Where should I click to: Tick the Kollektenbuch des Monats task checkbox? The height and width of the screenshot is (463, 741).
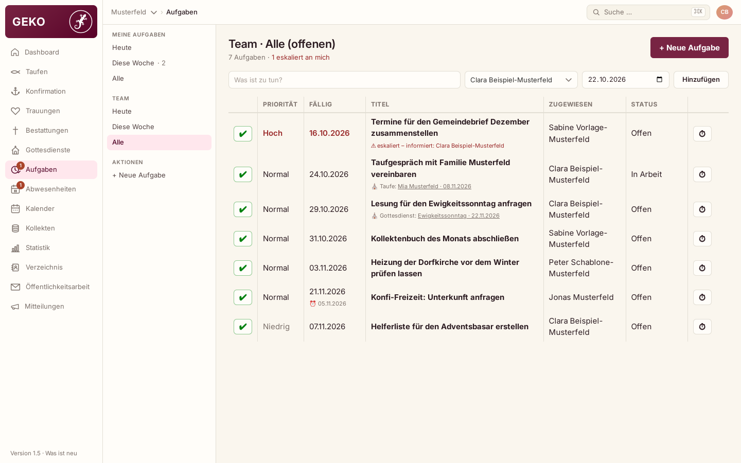point(243,239)
